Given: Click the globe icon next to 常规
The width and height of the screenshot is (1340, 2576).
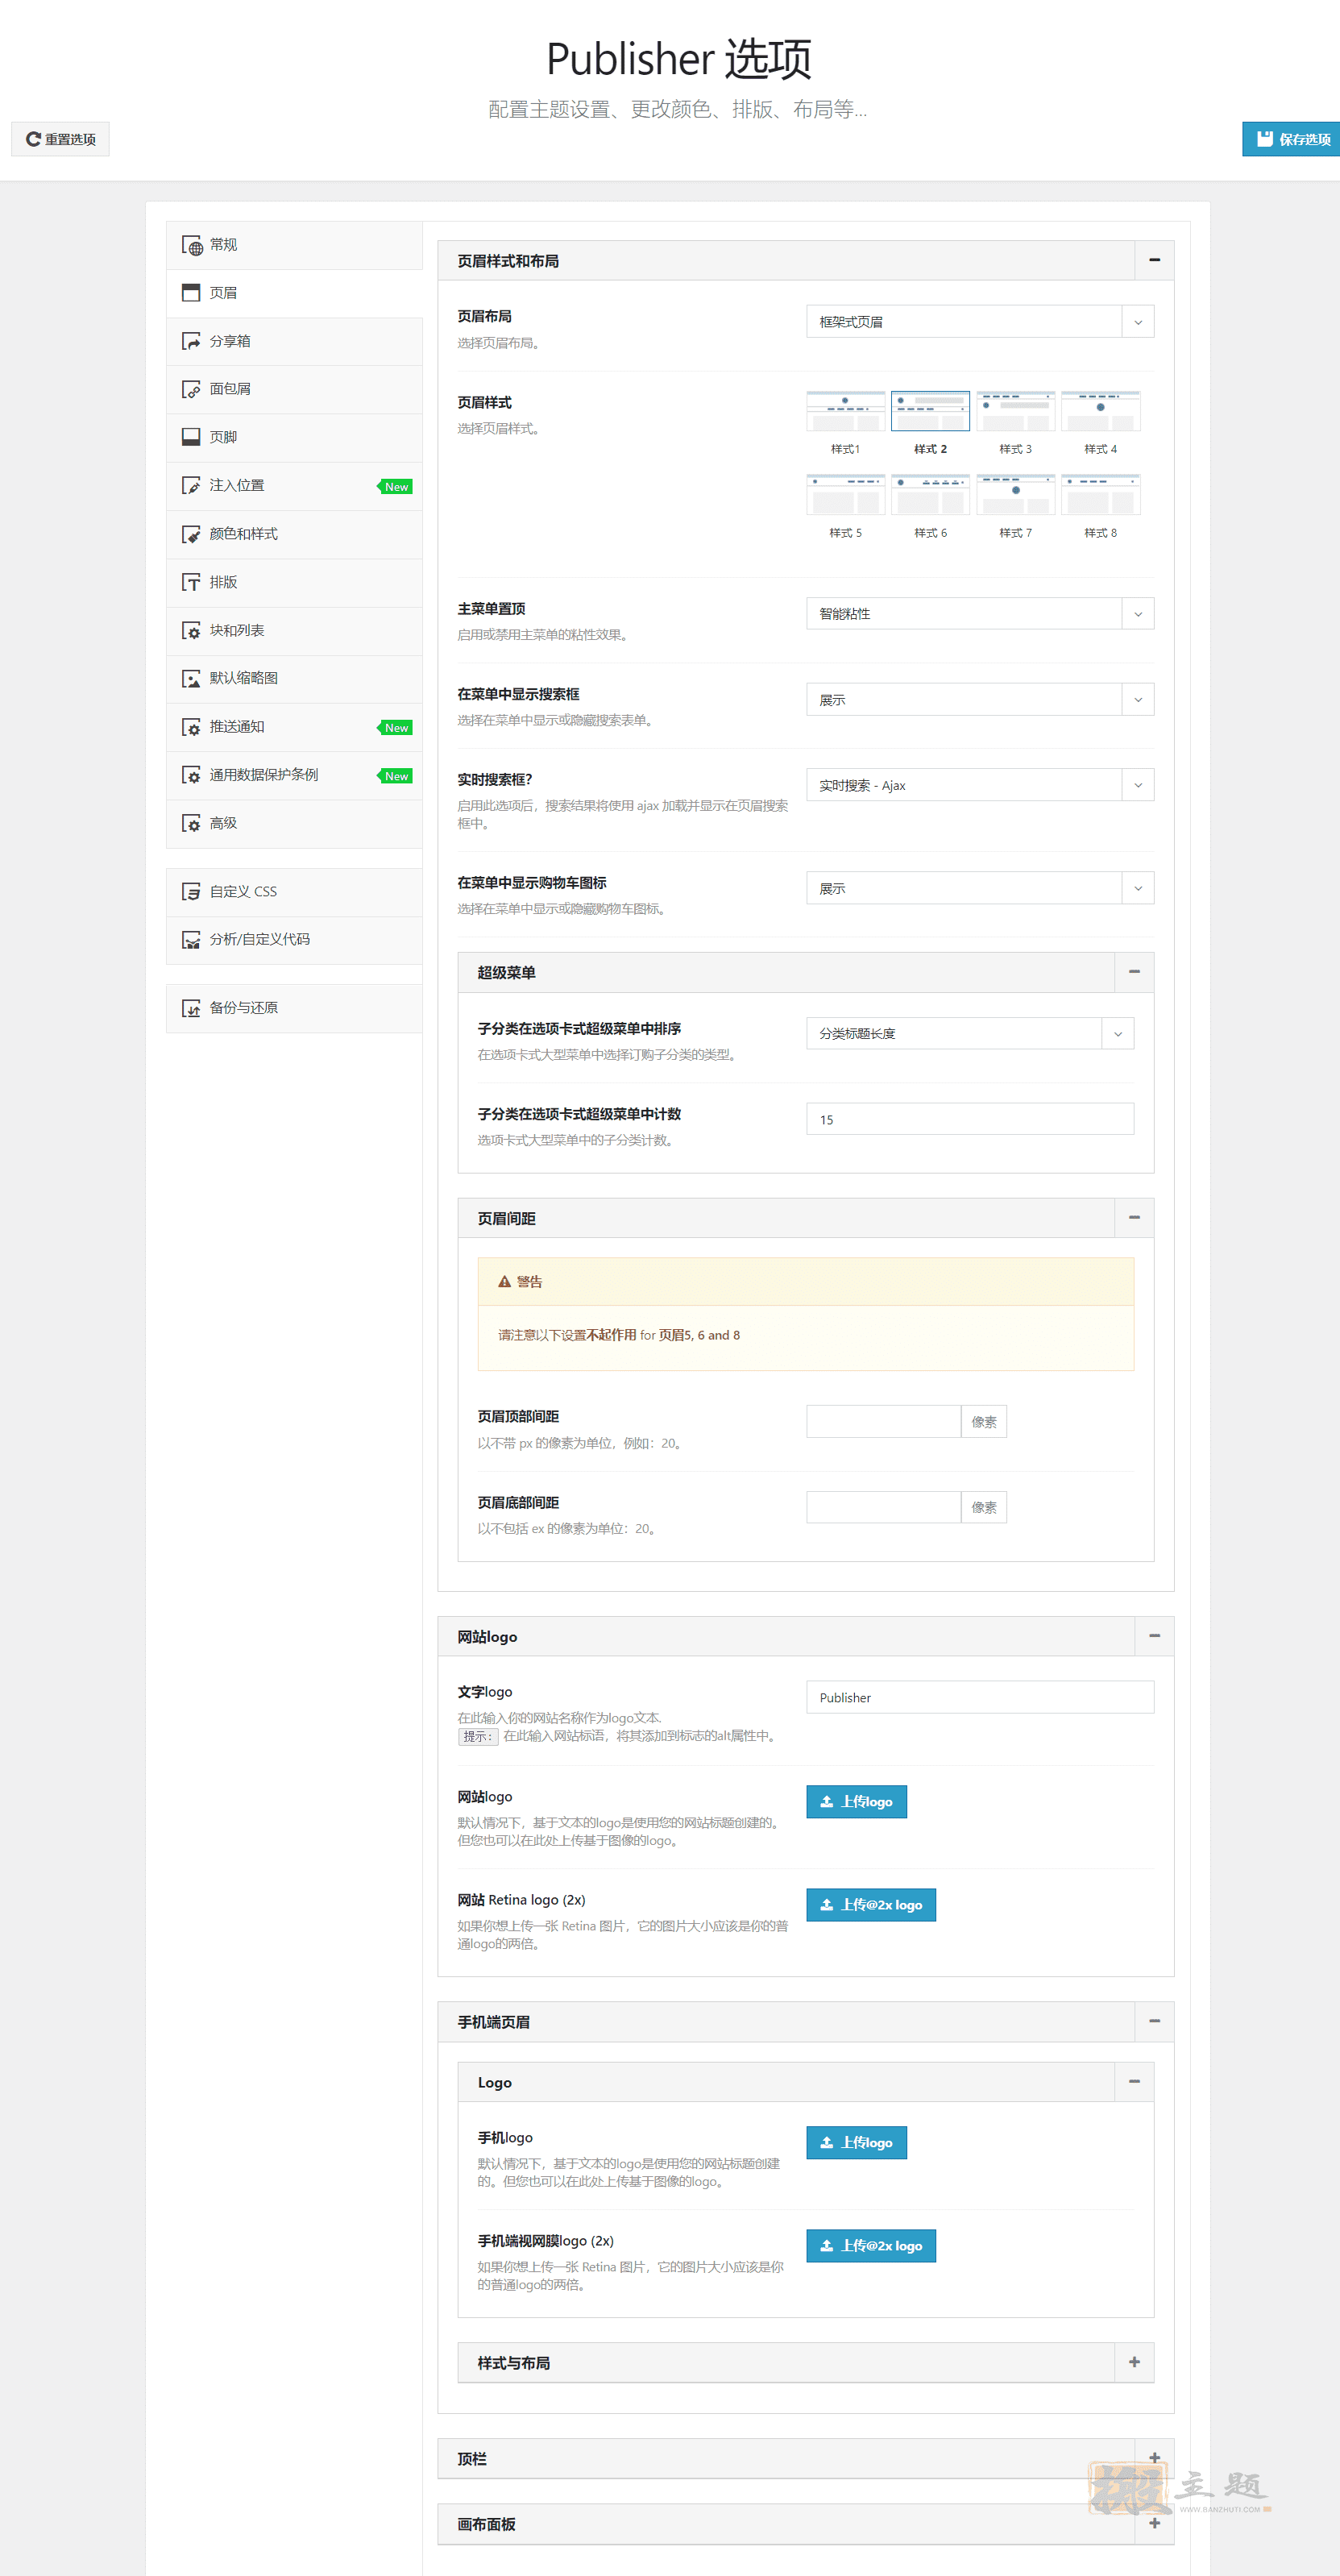Looking at the screenshot, I should coord(191,245).
